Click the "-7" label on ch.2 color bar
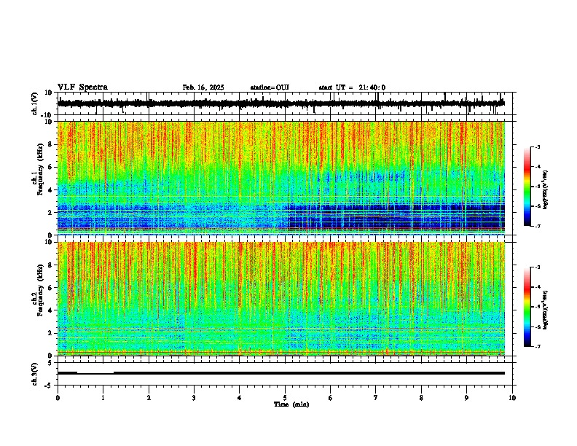 (537, 346)
